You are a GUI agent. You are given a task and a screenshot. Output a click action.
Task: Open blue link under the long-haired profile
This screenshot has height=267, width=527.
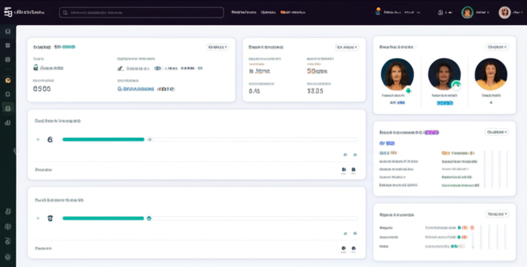click(x=397, y=103)
